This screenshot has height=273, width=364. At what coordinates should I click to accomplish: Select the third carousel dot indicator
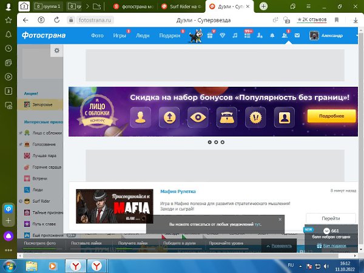tap(223, 142)
